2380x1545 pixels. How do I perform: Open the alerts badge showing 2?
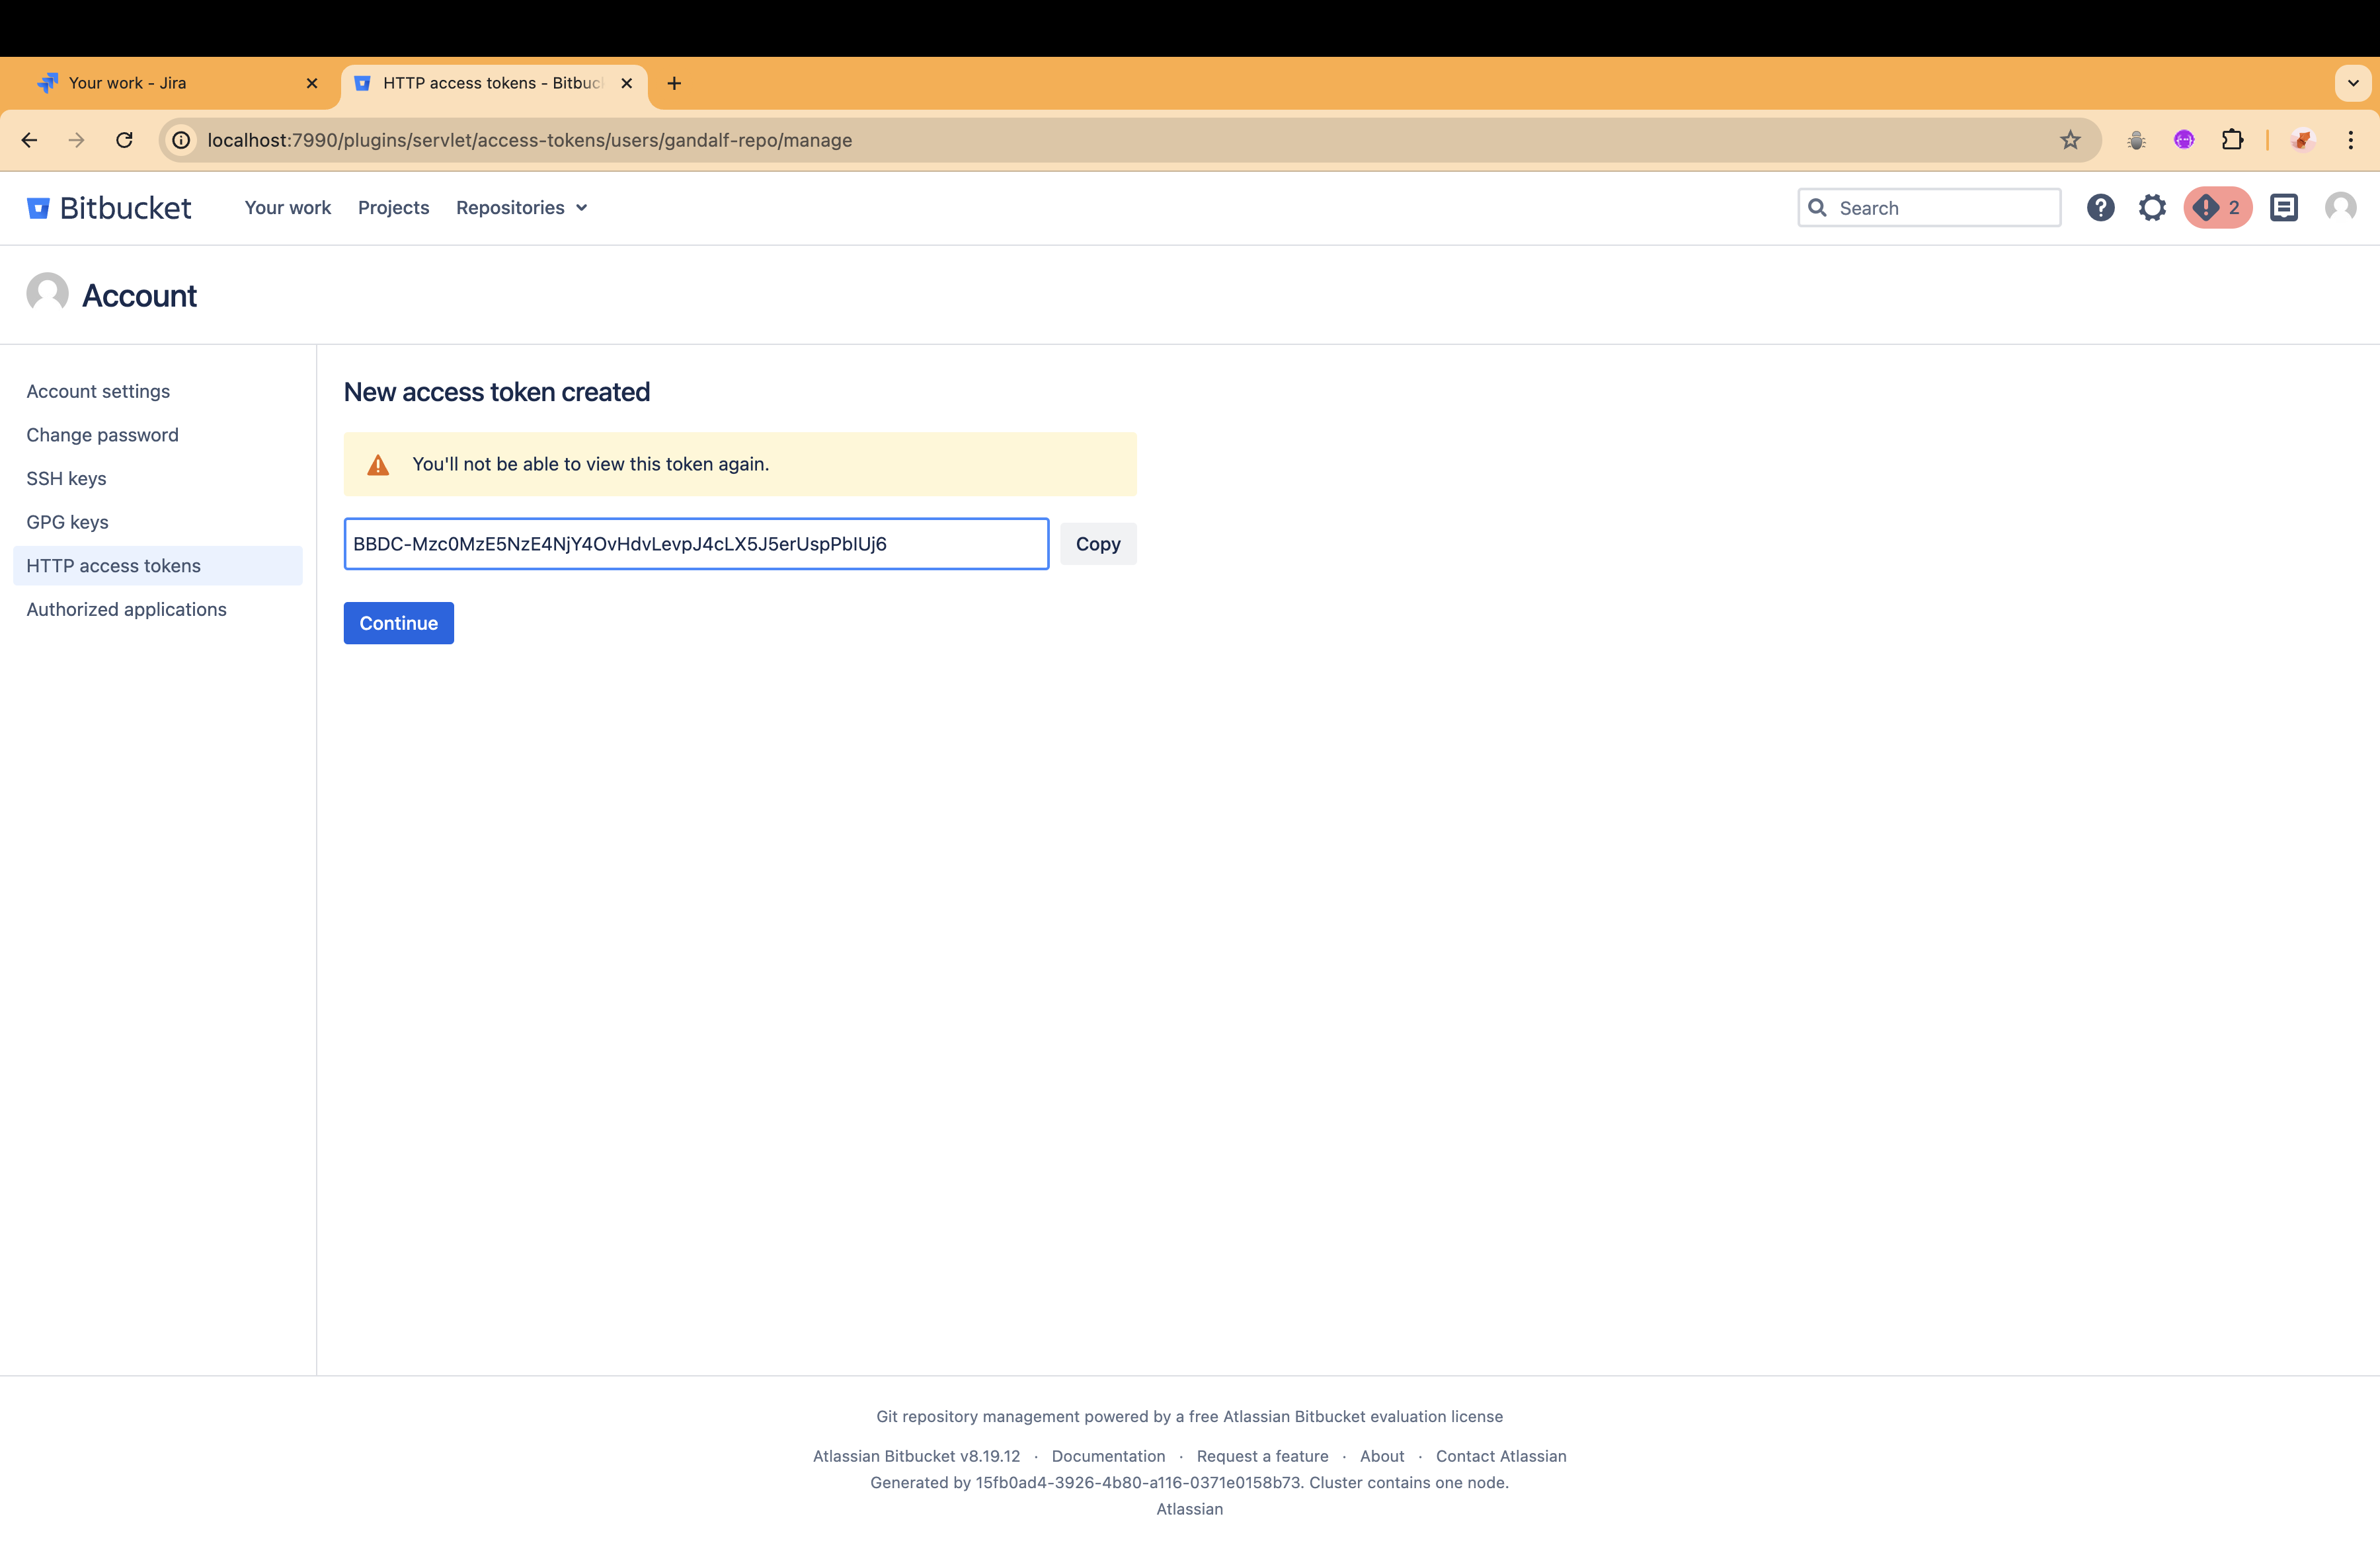[2217, 208]
